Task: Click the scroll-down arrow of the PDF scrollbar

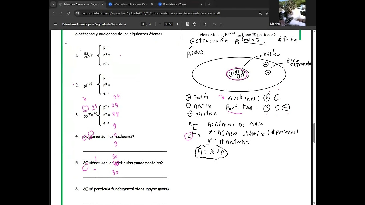Action: coord(315,203)
